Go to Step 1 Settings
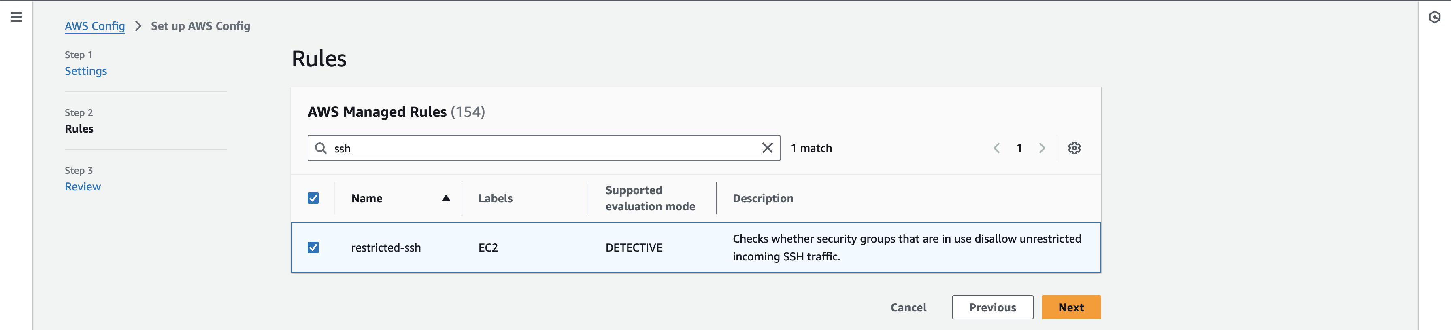The width and height of the screenshot is (1451, 330). tap(85, 71)
